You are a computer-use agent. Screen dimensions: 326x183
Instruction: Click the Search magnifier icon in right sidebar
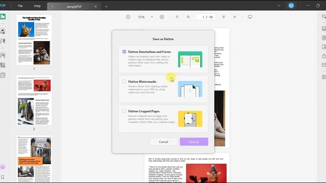(324, 16)
